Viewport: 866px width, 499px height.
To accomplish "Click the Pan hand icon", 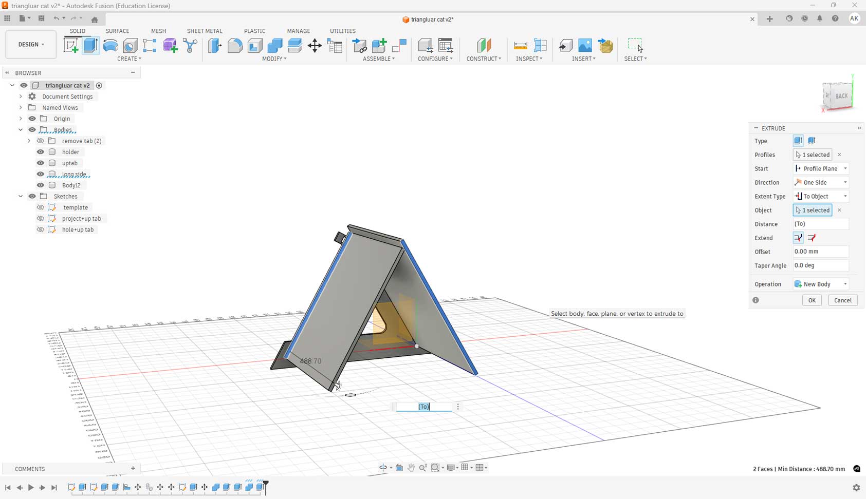I will click(x=411, y=468).
